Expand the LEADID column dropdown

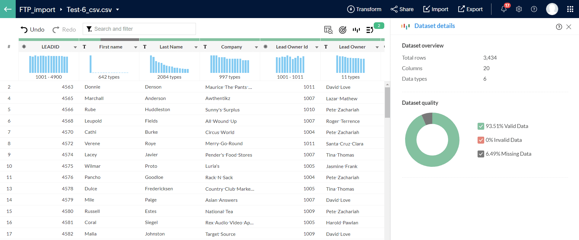pyautogui.click(x=75, y=47)
